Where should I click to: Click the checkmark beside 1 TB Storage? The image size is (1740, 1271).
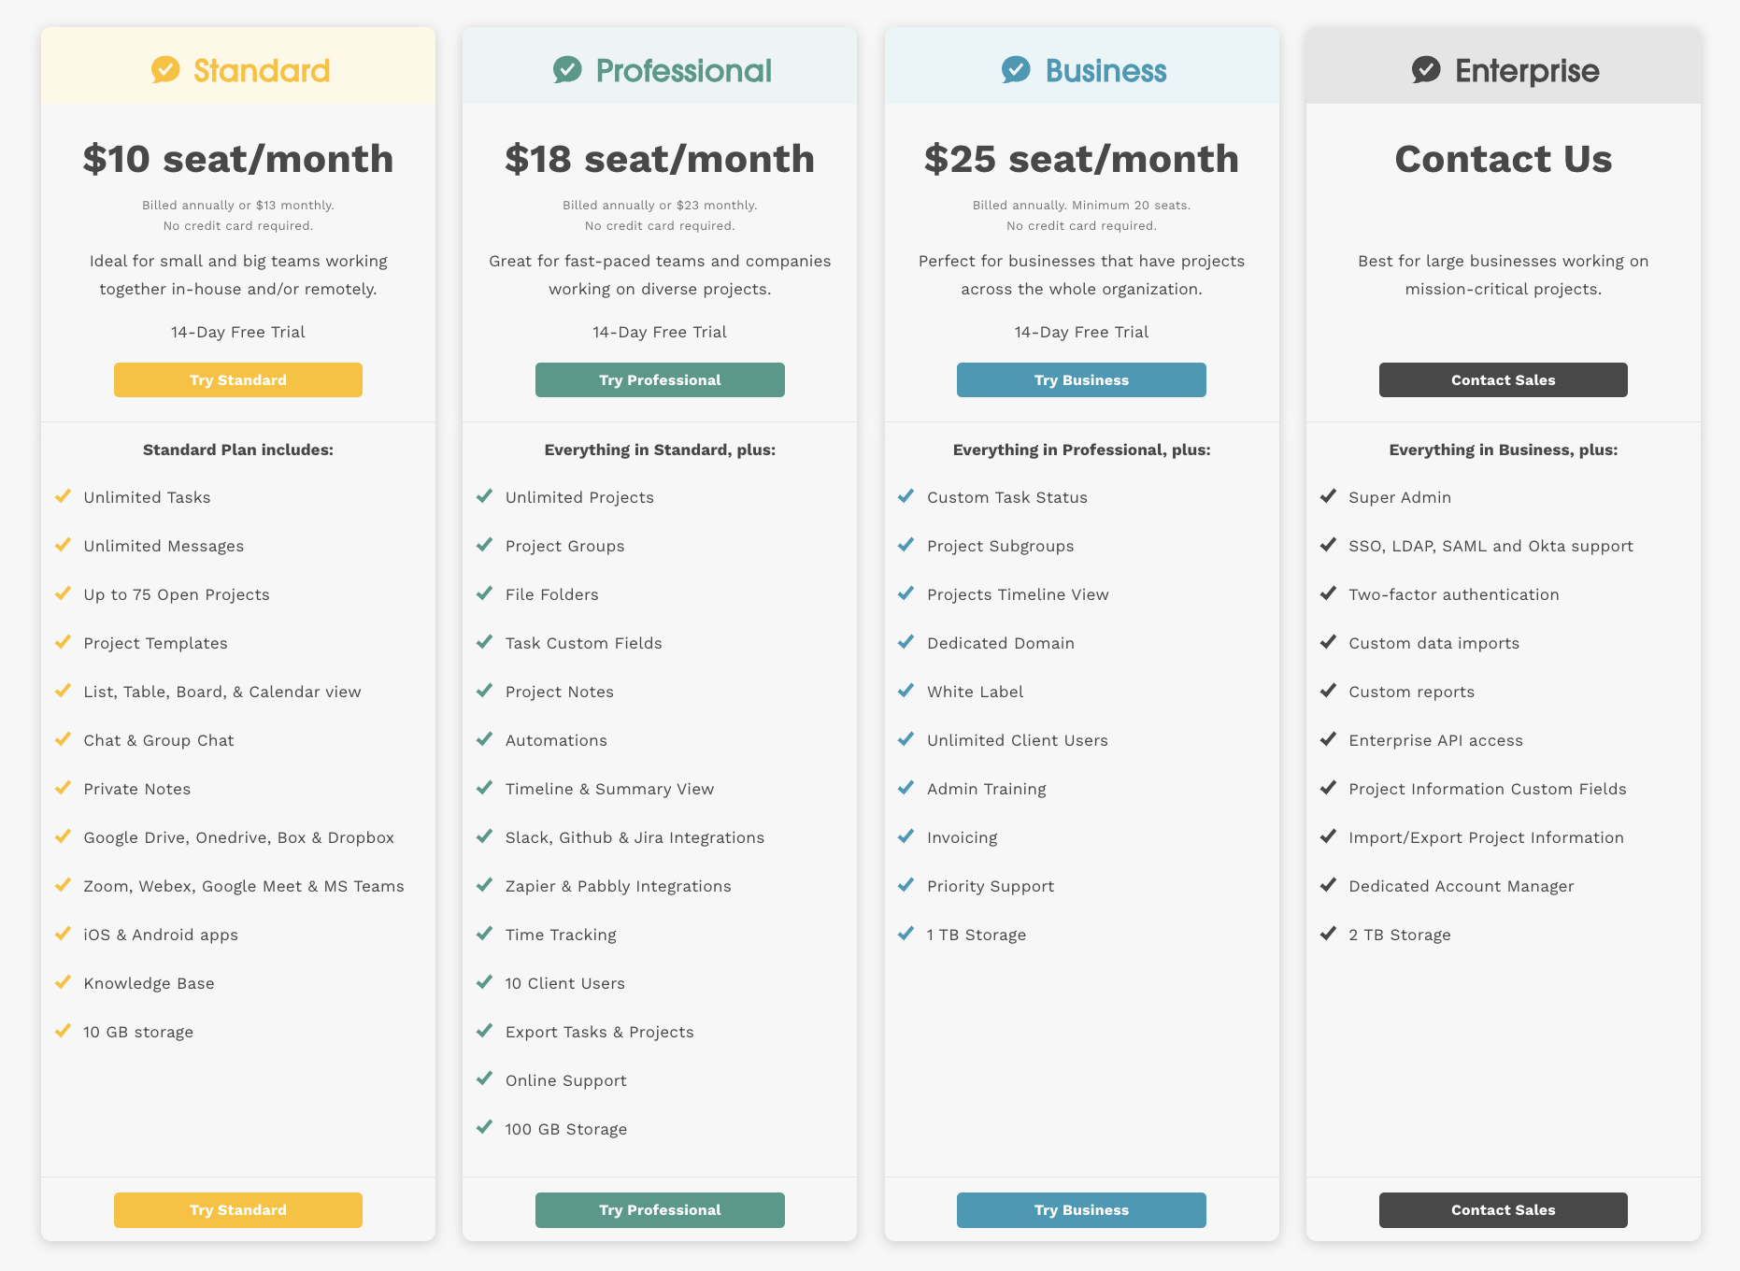(906, 934)
